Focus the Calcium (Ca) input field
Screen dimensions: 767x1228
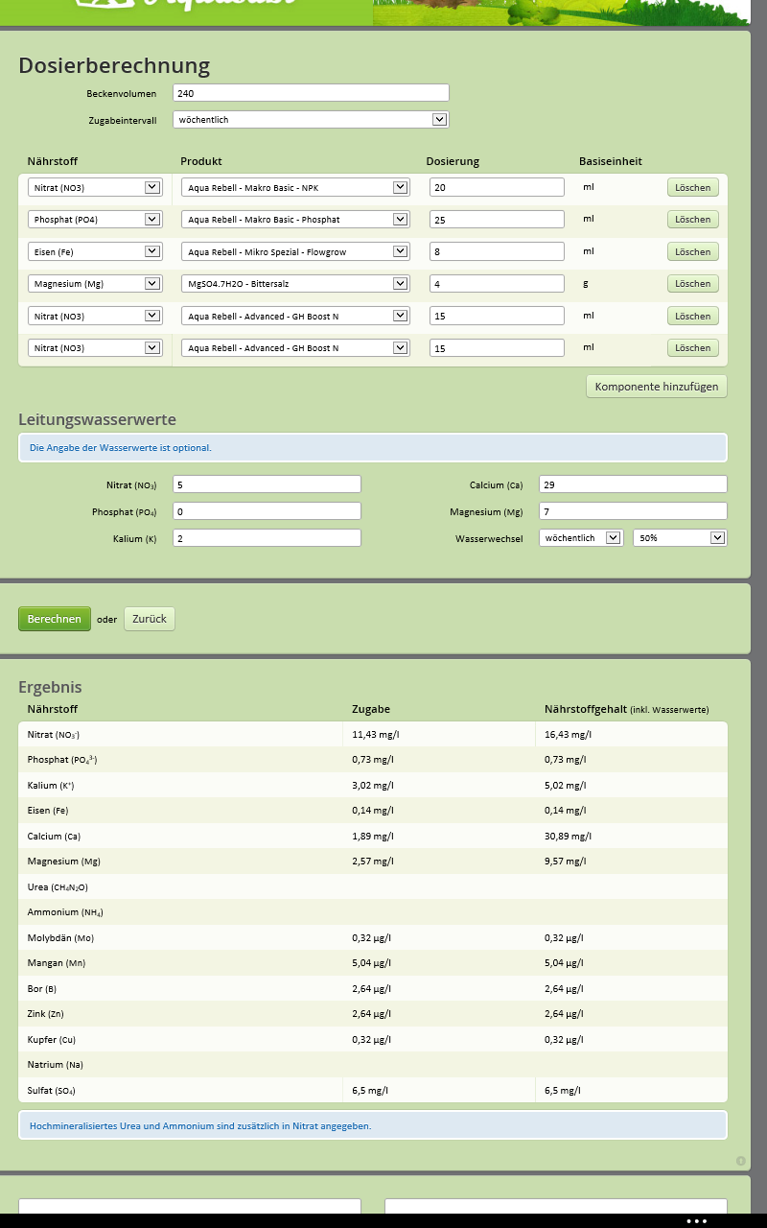[x=633, y=484]
